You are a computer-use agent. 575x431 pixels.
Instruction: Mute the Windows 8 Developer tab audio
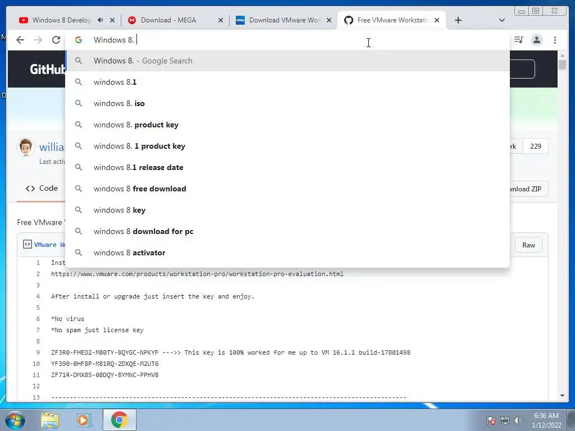[100, 20]
